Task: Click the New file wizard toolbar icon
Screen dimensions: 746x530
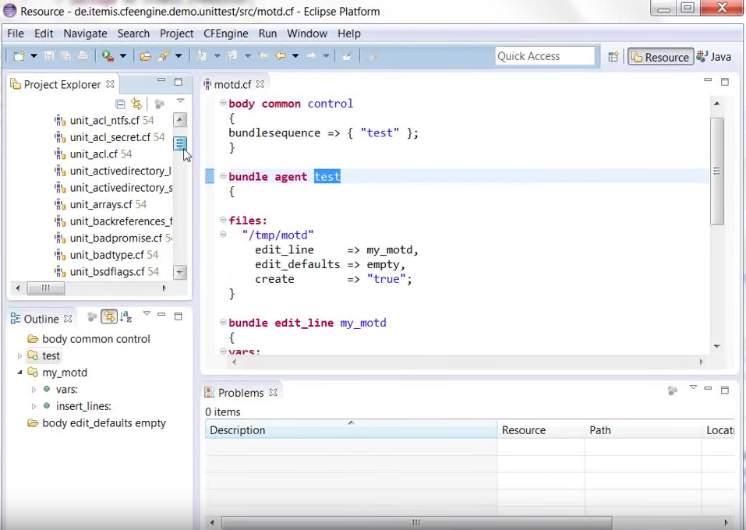Action: (x=19, y=56)
